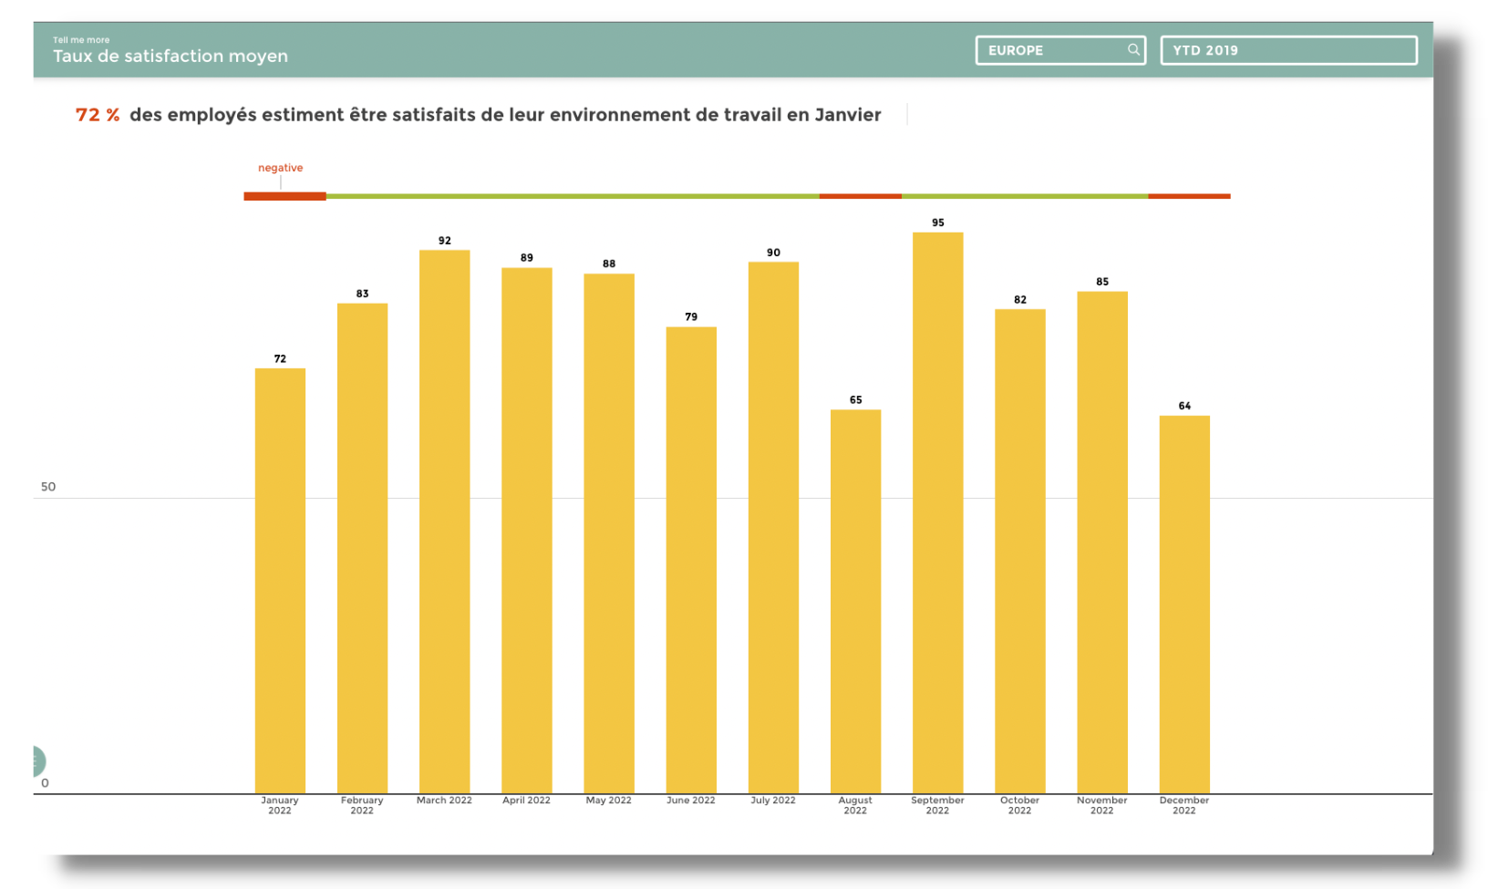
Task: Click the June 2022 axis label
Action: pyautogui.click(x=690, y=801)
